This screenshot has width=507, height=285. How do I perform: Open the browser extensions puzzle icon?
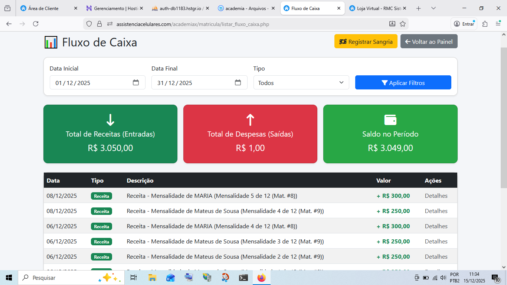tap(485, 24)
